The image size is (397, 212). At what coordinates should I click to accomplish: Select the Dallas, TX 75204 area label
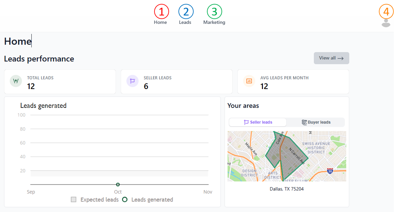pyautogui.click(x=287, y=189)
